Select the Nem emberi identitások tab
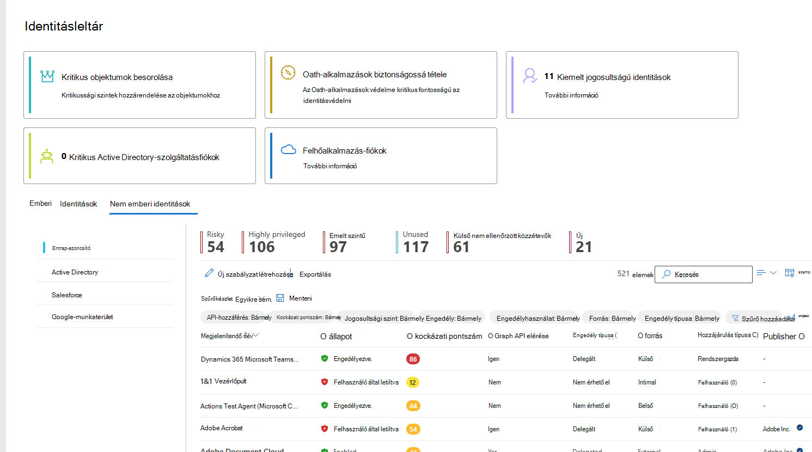Image resolution: width=812 pixels, height=452 pixels. click(x=150, y=204)
